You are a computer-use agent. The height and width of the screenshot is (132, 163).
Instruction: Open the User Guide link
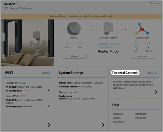click(x=119, y=121)
